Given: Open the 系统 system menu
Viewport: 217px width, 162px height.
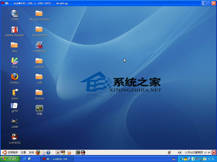Looking at the screenshot, I should click(31, 152).
